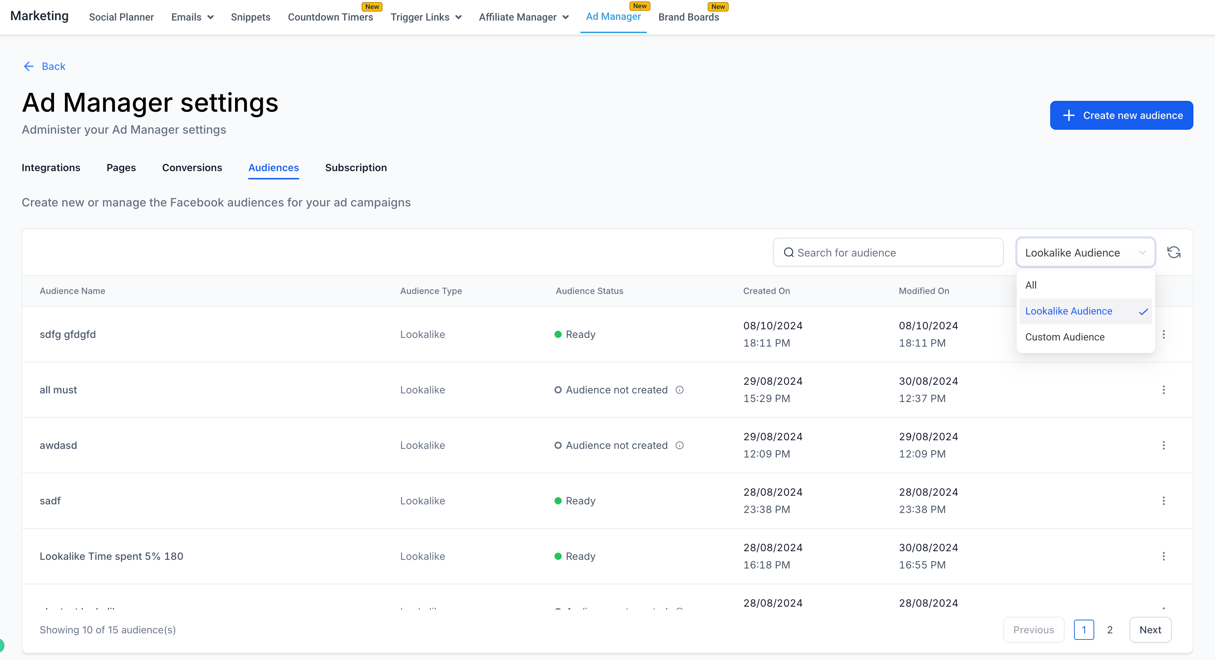This screenshot has height=660, width=1215.
Task: Click the Back link
Action: pos(53,67)
